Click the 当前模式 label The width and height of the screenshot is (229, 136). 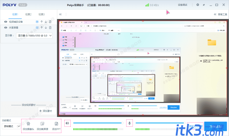(6, 120)
